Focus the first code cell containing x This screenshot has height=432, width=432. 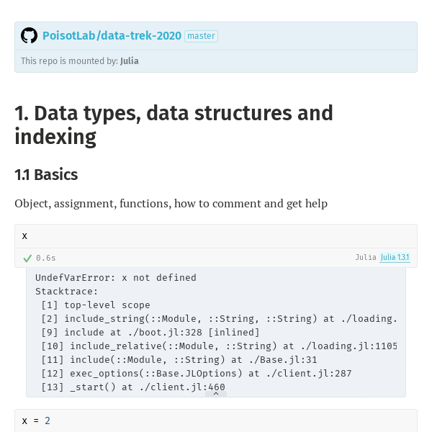216,236
